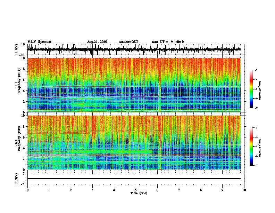This screenshot has height=213, width=275.
Task: Click time axis tick label "4"
Action: pyautogui.click(x=114, y=190)
